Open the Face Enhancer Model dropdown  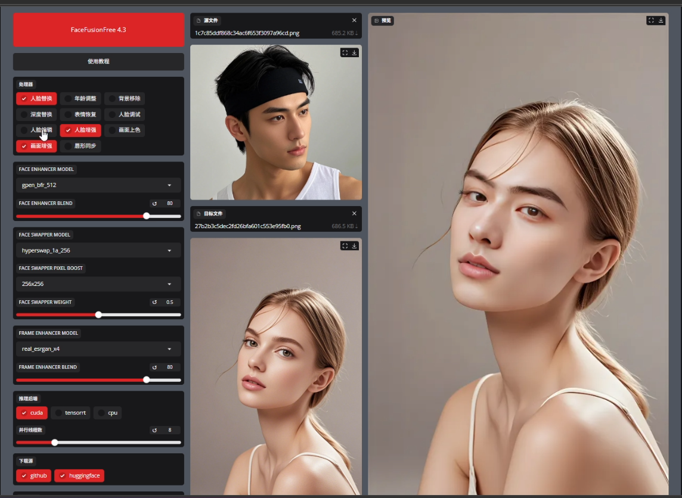point(98,185)
